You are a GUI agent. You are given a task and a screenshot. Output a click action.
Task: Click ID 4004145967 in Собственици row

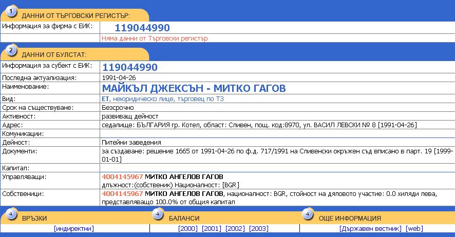122,193
